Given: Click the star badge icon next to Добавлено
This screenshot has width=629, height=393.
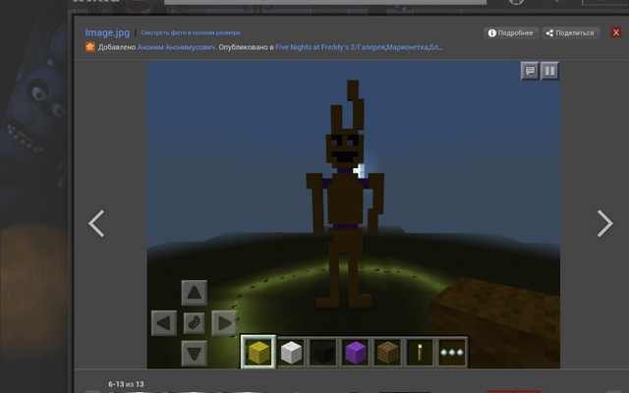Looking at the screenshot, I should [x=90, y=47].
